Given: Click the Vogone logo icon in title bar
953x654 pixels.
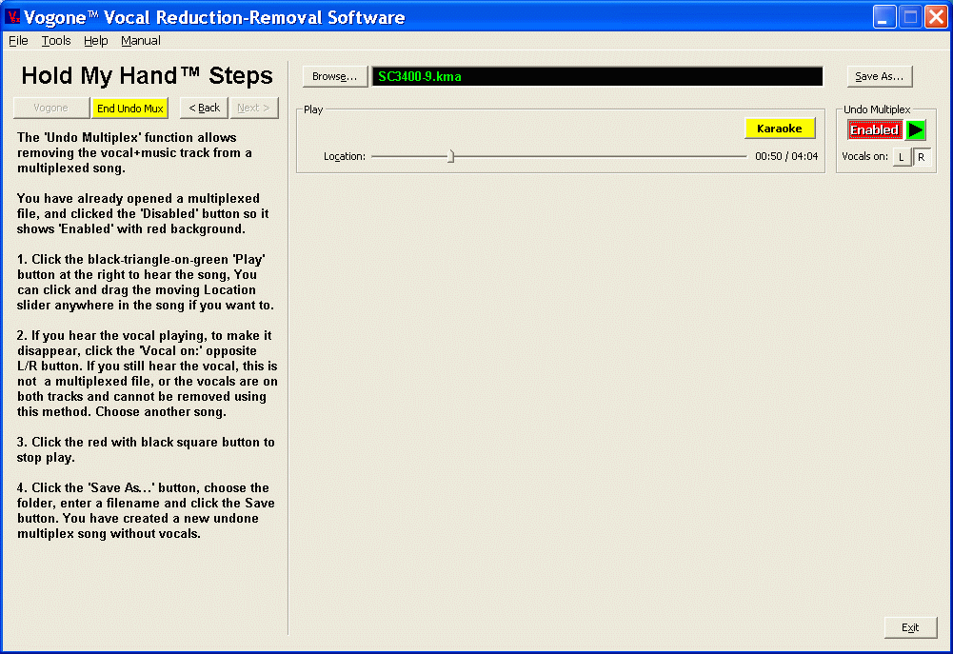Looking at the screenshot, I should tap(12, 17).
